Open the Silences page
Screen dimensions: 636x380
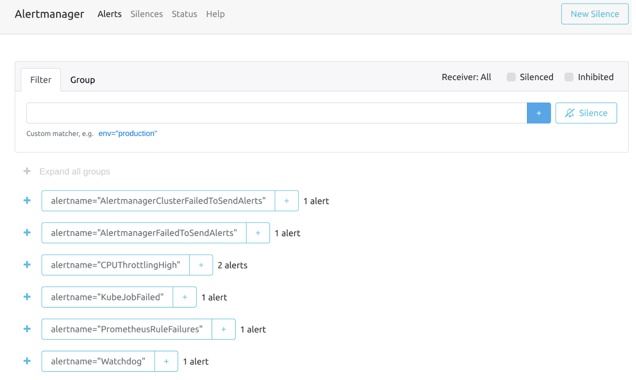pyautogui.click(x=147, y=14)
